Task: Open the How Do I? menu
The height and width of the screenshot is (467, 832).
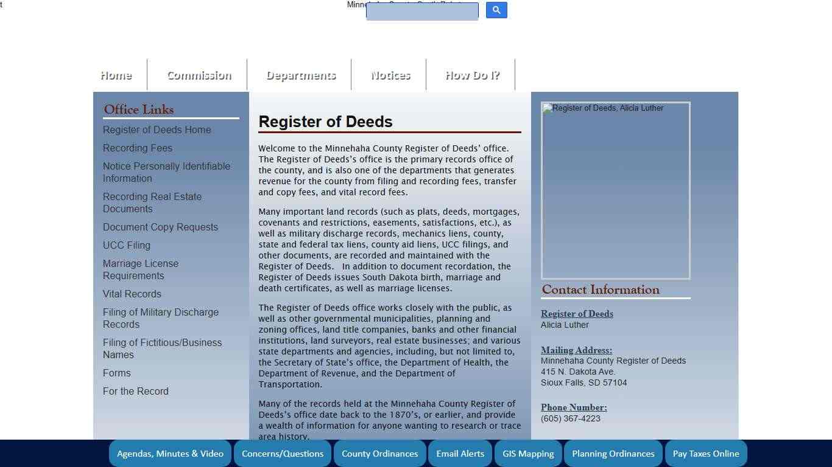Action: coord(472,75)
